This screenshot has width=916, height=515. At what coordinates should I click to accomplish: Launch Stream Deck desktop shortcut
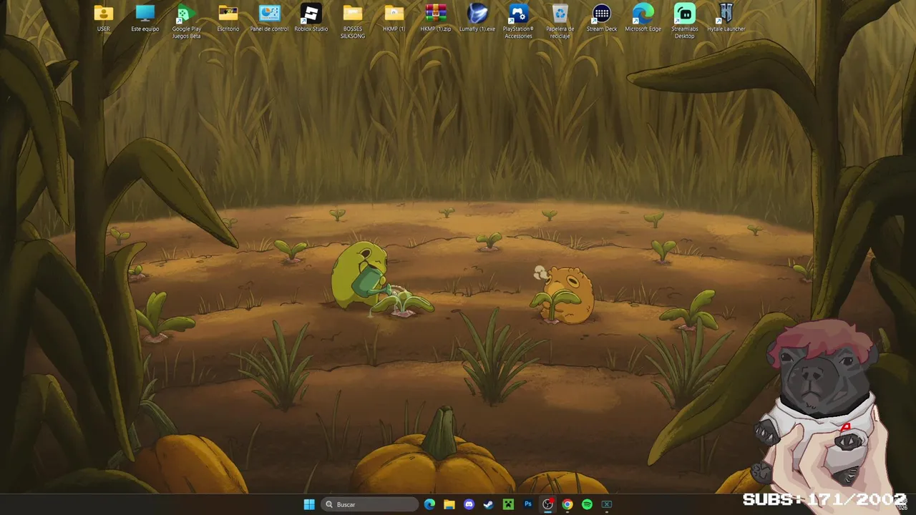coord(601,19)
